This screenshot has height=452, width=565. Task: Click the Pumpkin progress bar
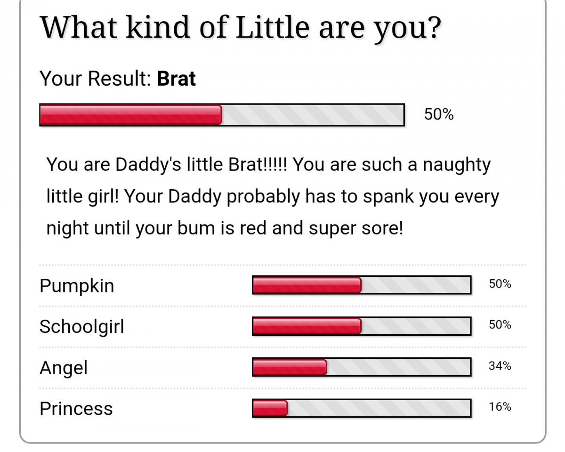click(362, 285)
